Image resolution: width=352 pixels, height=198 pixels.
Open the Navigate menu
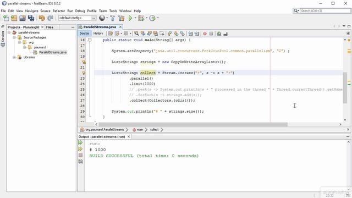tap(32, 11)
